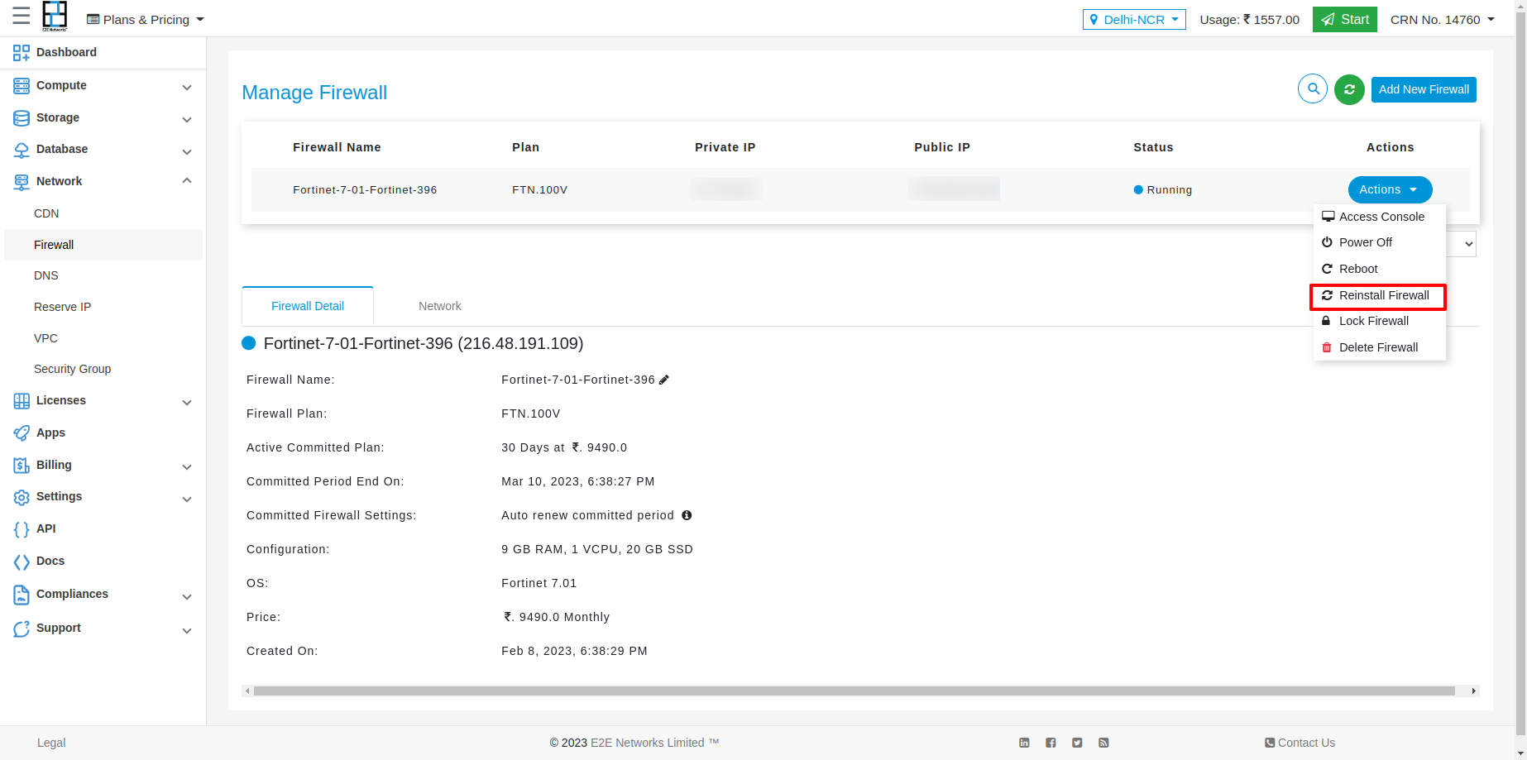The image size is (1527, 760).
Task: Click the green refresh icon
Action: (x=1349, y=89)
